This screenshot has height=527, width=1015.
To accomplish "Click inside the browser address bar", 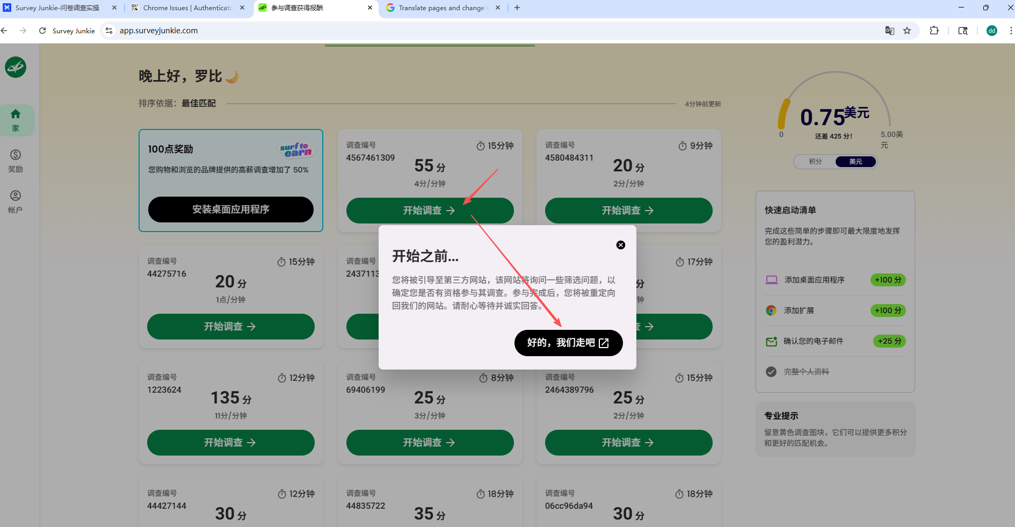I will [269, 31].
